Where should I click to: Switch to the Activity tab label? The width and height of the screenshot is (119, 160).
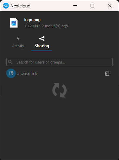18,46
